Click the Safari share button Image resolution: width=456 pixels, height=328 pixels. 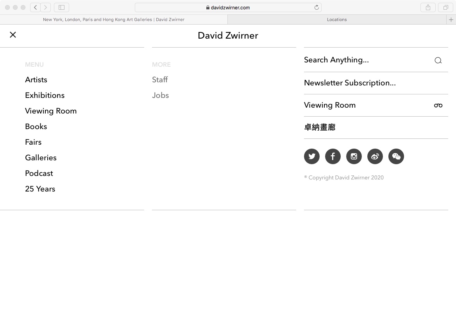click(428, 7)
